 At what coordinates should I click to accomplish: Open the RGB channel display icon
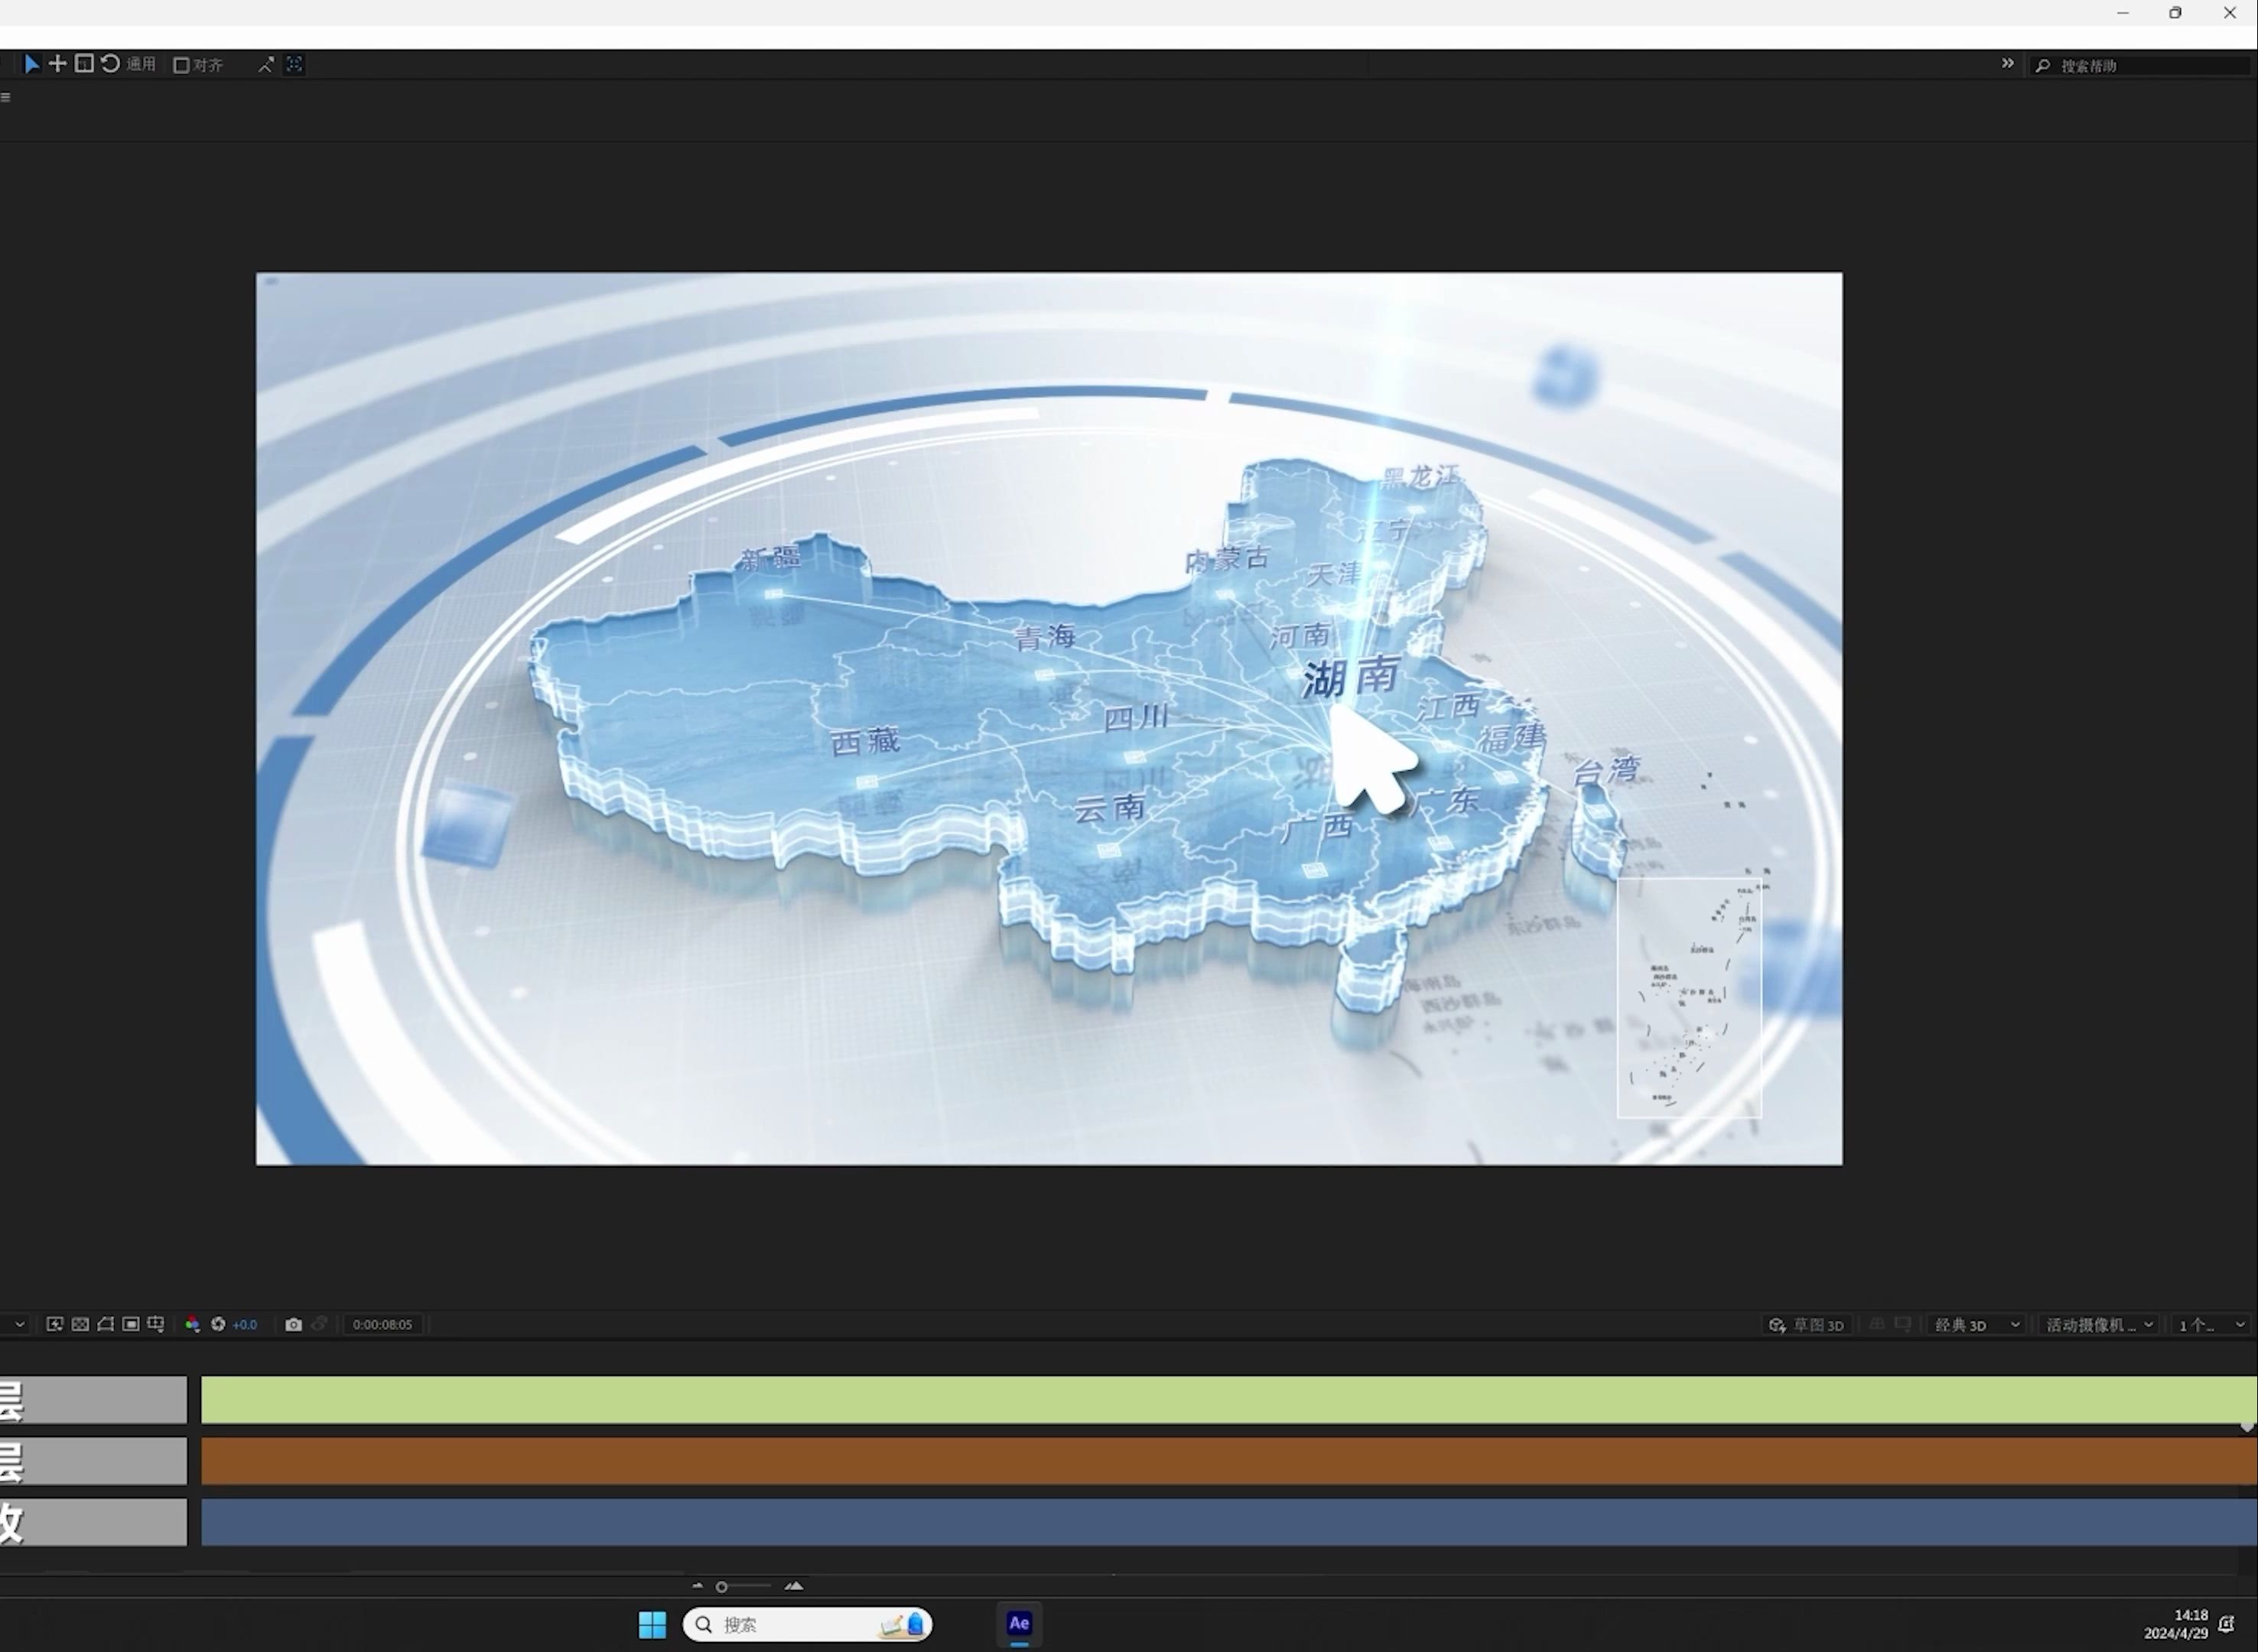(x=192, y=1324)
